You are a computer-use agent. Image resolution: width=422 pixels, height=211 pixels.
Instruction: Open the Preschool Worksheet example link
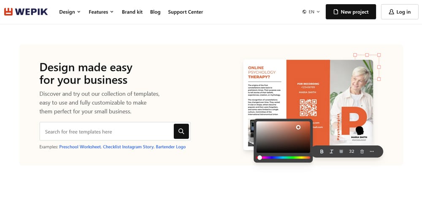(x=80, y=147)
